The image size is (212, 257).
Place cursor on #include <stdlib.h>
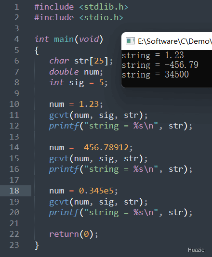(81, 7)
